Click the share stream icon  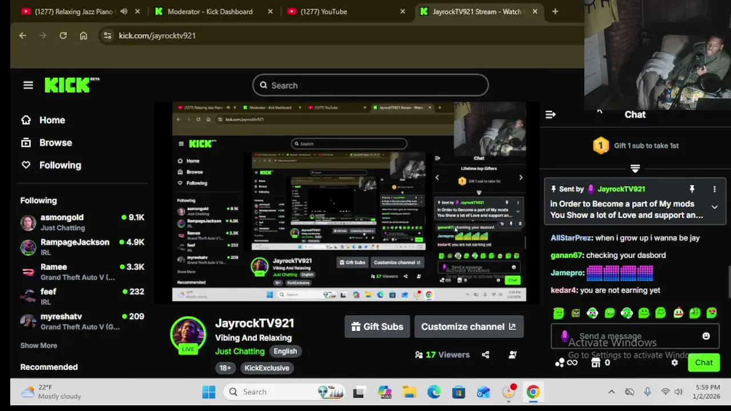click(485, 354)
